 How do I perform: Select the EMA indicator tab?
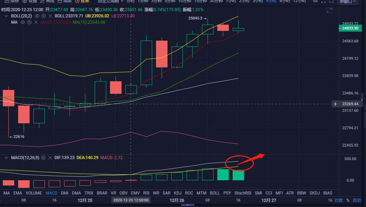18,193
